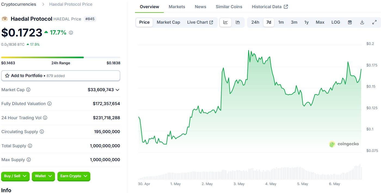Screen dimensions: 381x193
Task: Switch to candlestick chart icon
Action: click(238, 22)
